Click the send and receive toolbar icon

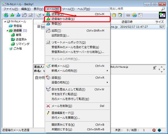point(6,15)
